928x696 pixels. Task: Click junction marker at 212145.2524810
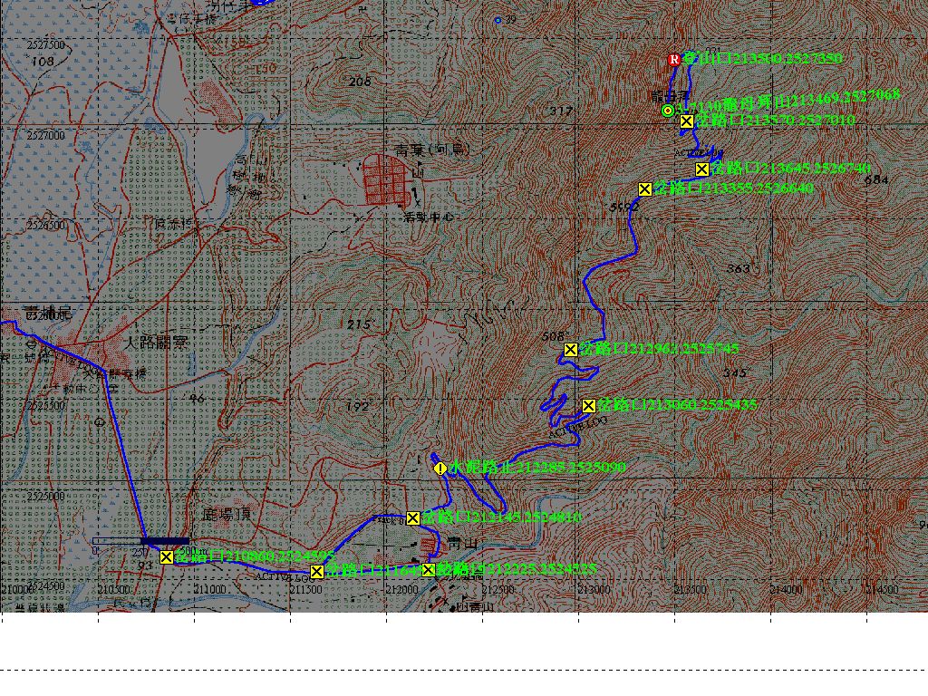413,517
